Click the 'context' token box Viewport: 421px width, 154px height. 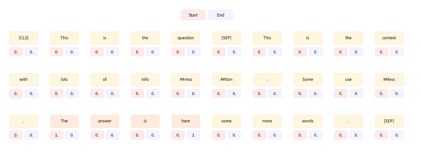tap(389, 38)
